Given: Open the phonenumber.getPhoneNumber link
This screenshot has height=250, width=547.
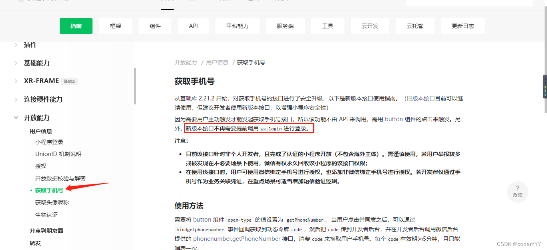Looking at the screenshot, I should (x=237, y=239).
